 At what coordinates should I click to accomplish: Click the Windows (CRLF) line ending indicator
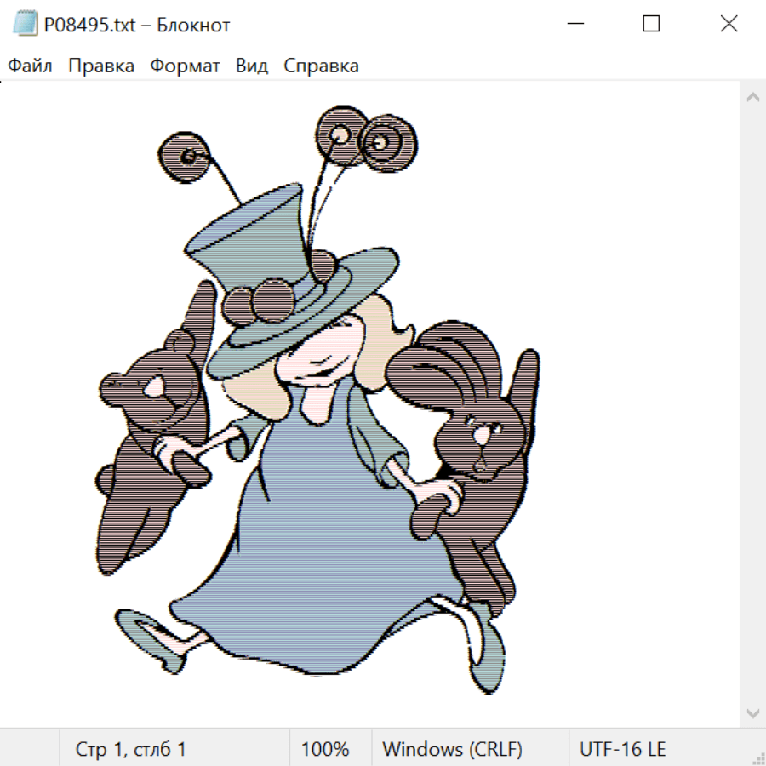point(452,749)
